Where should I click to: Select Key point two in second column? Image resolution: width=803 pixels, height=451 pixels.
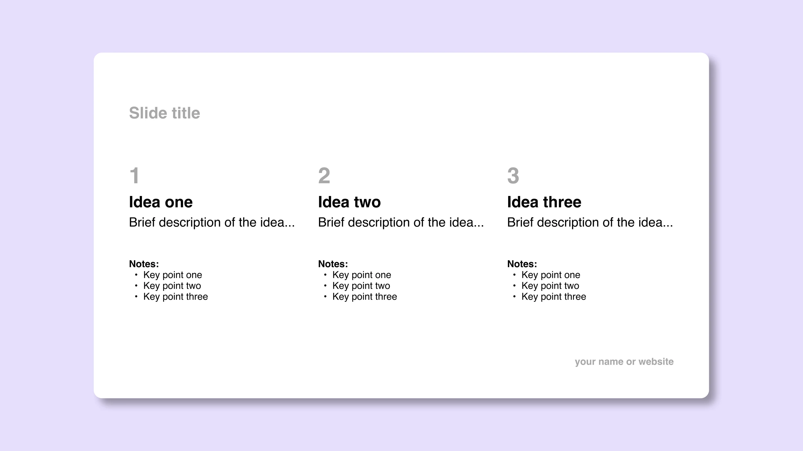pos(361,286)
